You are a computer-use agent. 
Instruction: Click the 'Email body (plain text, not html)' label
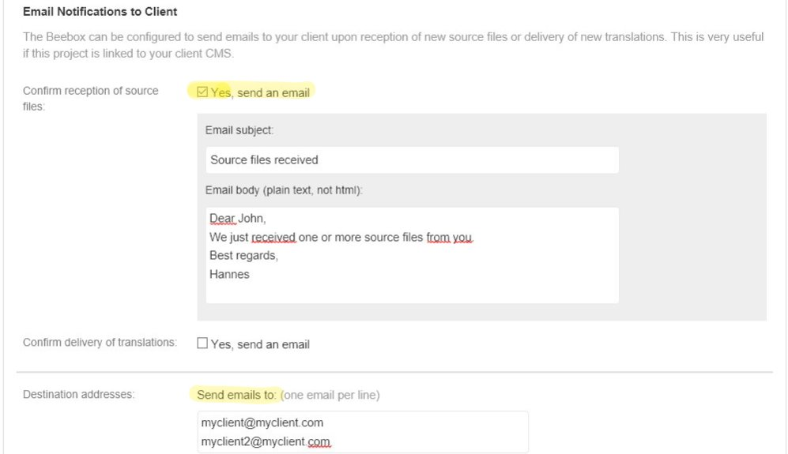pyautogui.click(x=284, y=191)
